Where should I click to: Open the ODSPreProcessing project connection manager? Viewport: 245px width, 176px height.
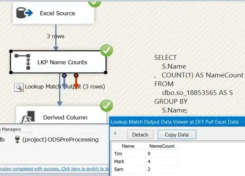[57, 139]
